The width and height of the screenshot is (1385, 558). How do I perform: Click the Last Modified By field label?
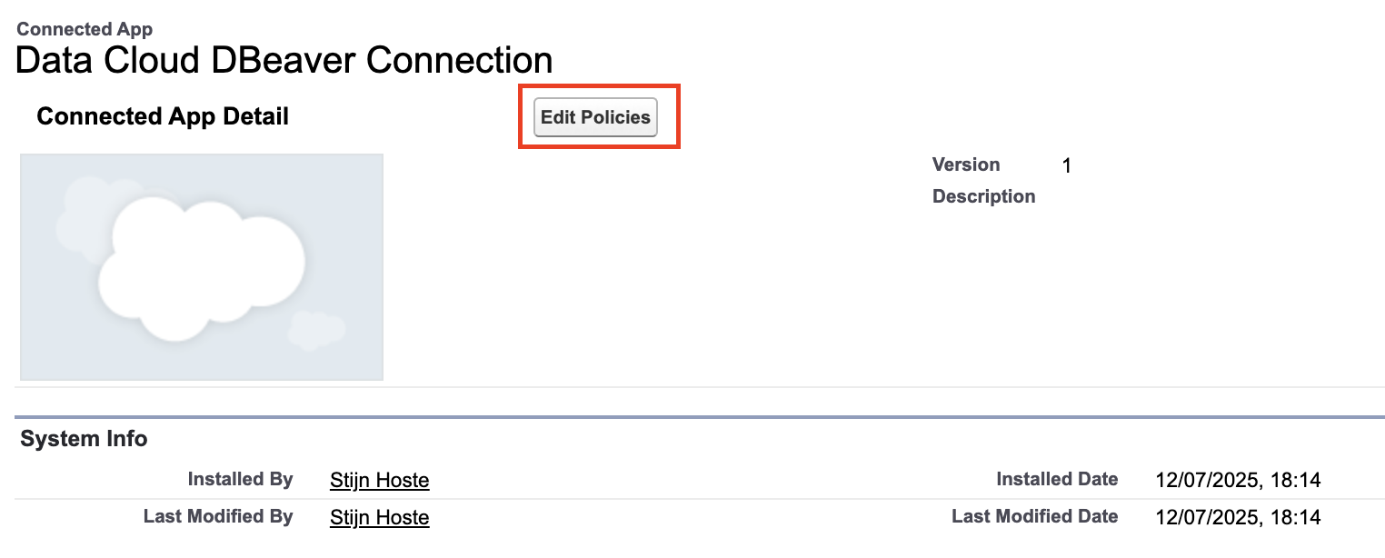tap(218, 517)
